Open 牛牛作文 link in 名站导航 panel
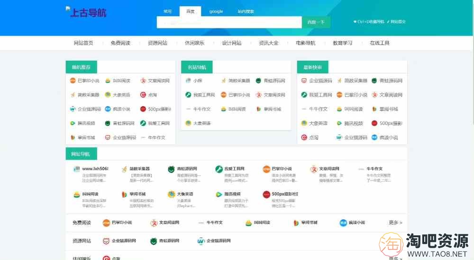Viewport: 474px width, 260px height. pos(202,109)
